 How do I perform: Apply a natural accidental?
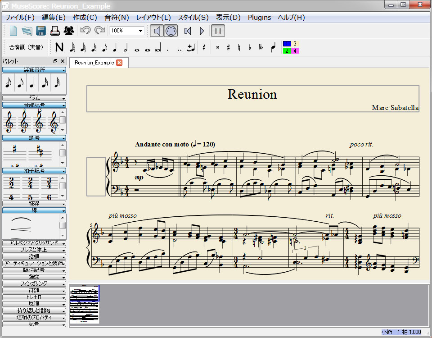tap(239, 47)
